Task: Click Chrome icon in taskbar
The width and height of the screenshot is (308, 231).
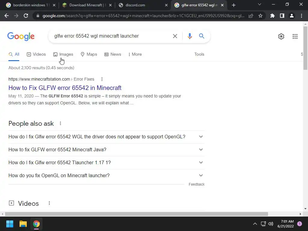Action: tap(36, 224)
